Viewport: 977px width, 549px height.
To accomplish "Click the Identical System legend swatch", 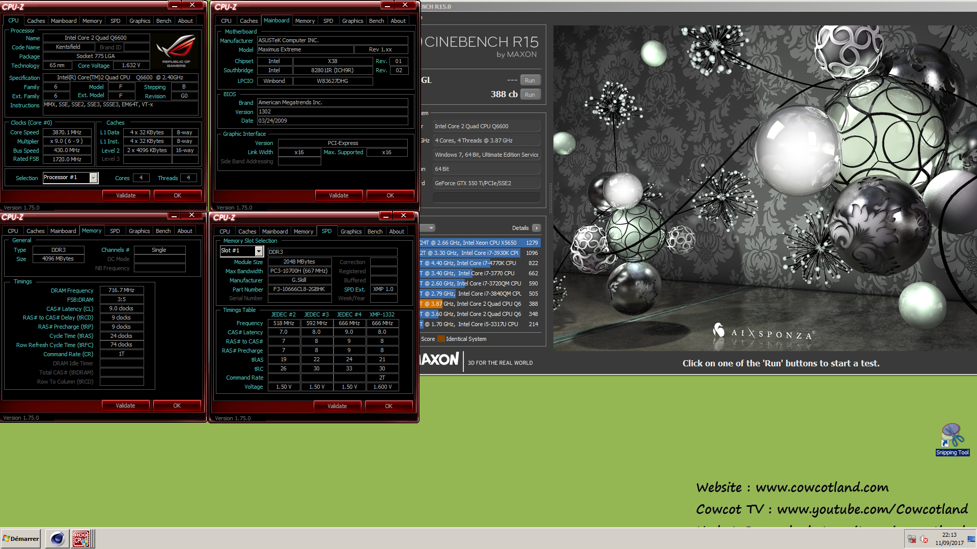I will point(441,339).
